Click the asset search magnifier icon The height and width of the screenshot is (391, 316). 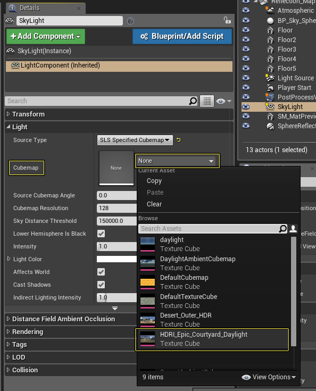[283, 229]
